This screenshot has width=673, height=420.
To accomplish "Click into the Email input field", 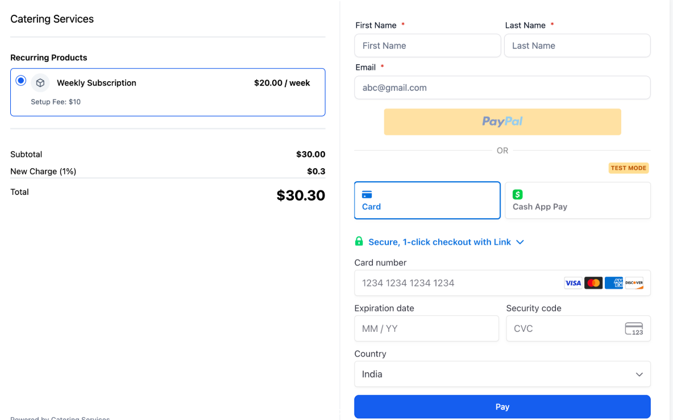I will point(502,88).
